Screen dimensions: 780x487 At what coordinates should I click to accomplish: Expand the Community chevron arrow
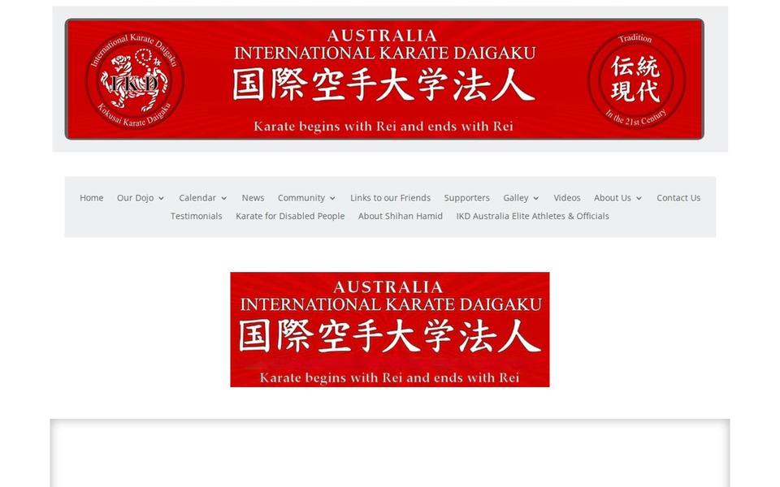tap(332, 198)
